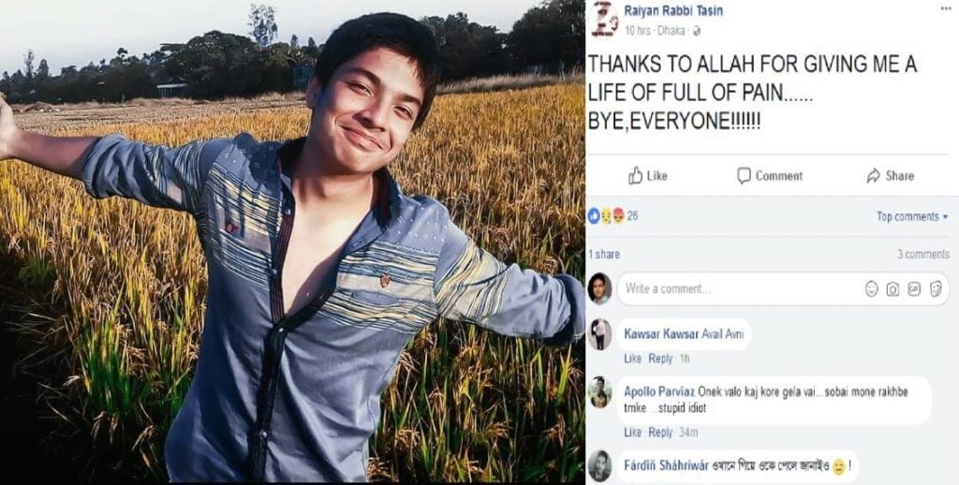Open the emoji picker in comment box
This screenshot has width=959, height=485.
(872, 289)
